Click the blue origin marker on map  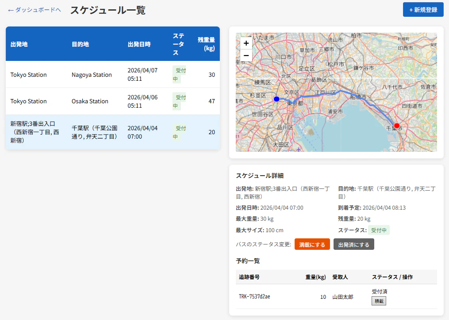(276, 99)
